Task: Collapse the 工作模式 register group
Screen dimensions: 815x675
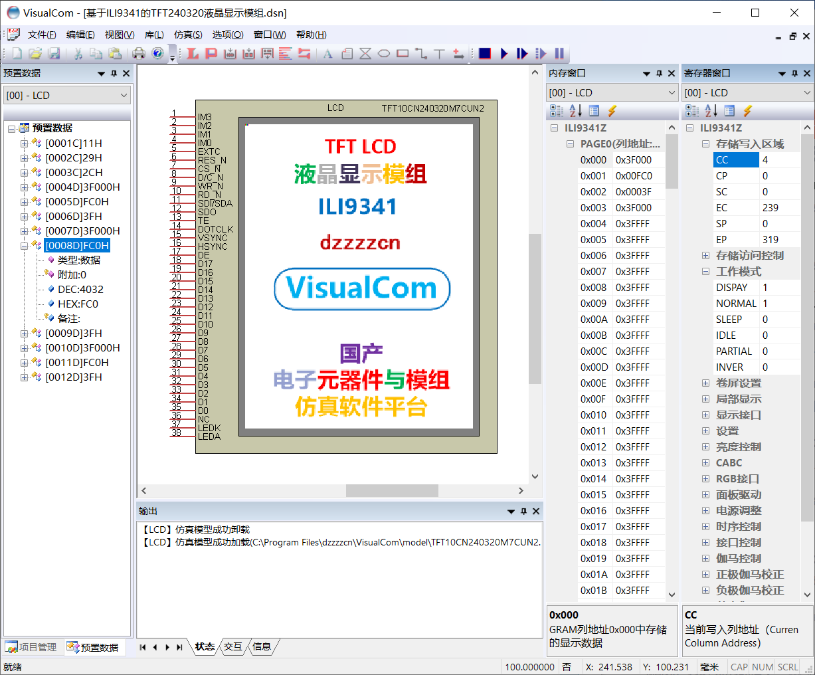Action: pos(705,271)
